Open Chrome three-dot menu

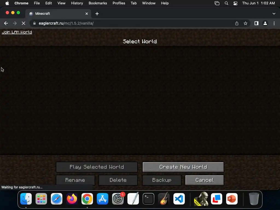(274, 23)
